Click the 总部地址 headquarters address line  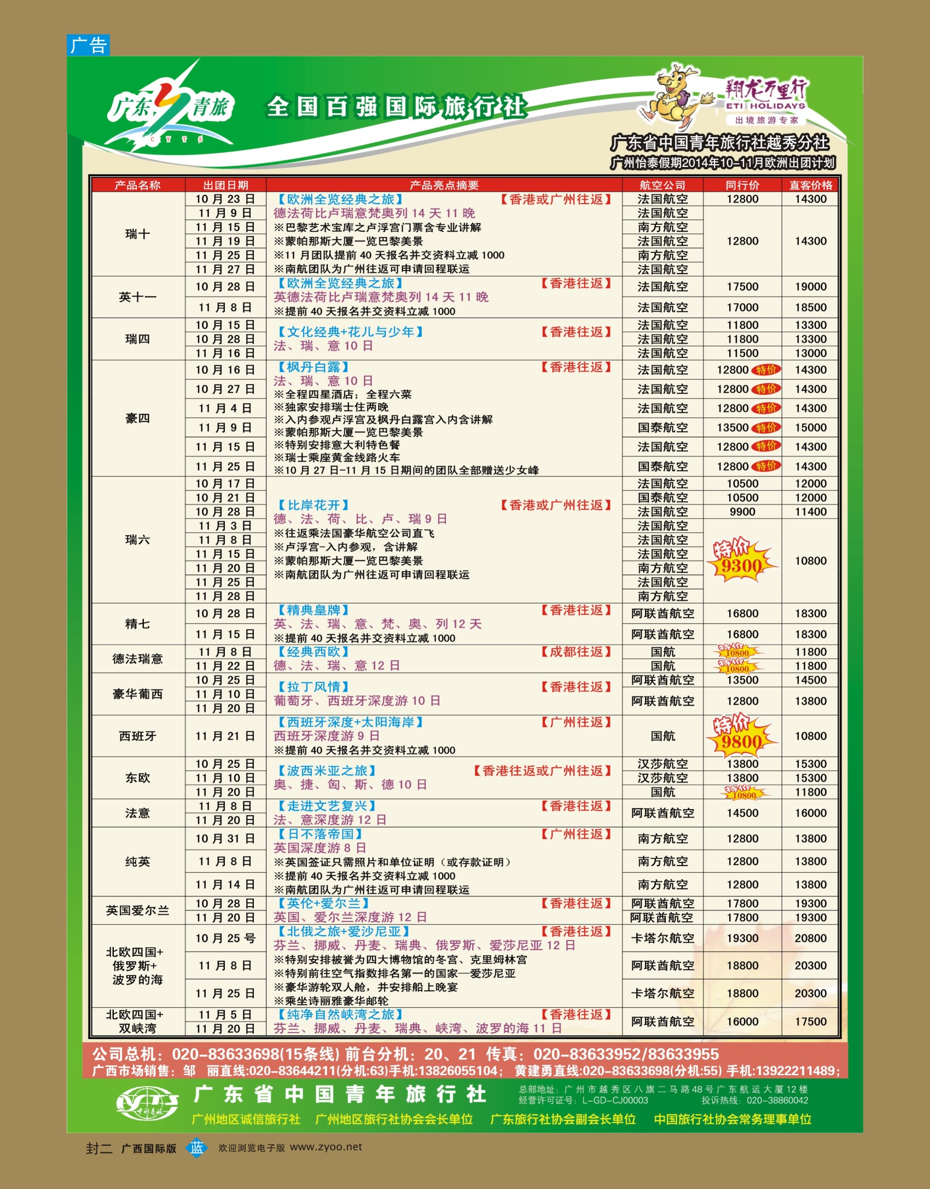pos(664,1089)
